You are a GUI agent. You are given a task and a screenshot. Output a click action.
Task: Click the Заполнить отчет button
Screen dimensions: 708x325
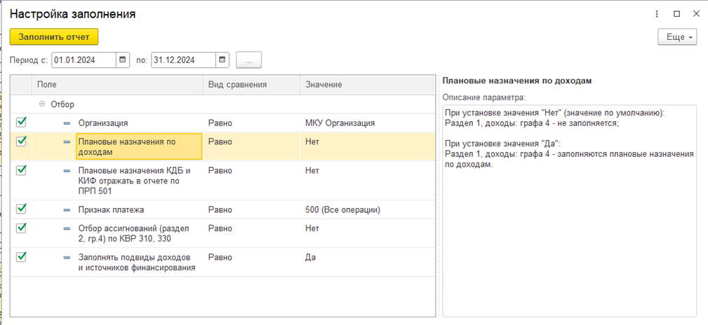click(x=54, y=37)
